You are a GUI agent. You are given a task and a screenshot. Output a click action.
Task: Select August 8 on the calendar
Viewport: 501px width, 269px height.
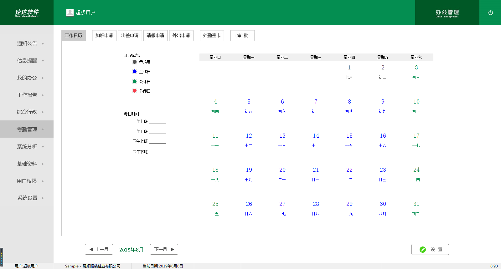point(349,102)
